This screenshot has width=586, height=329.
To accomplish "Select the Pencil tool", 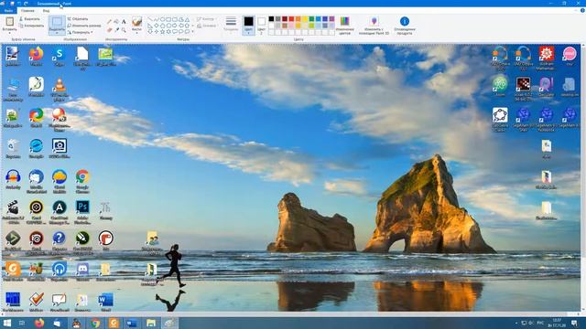I will pyautogui.click(x=110, y=22).
